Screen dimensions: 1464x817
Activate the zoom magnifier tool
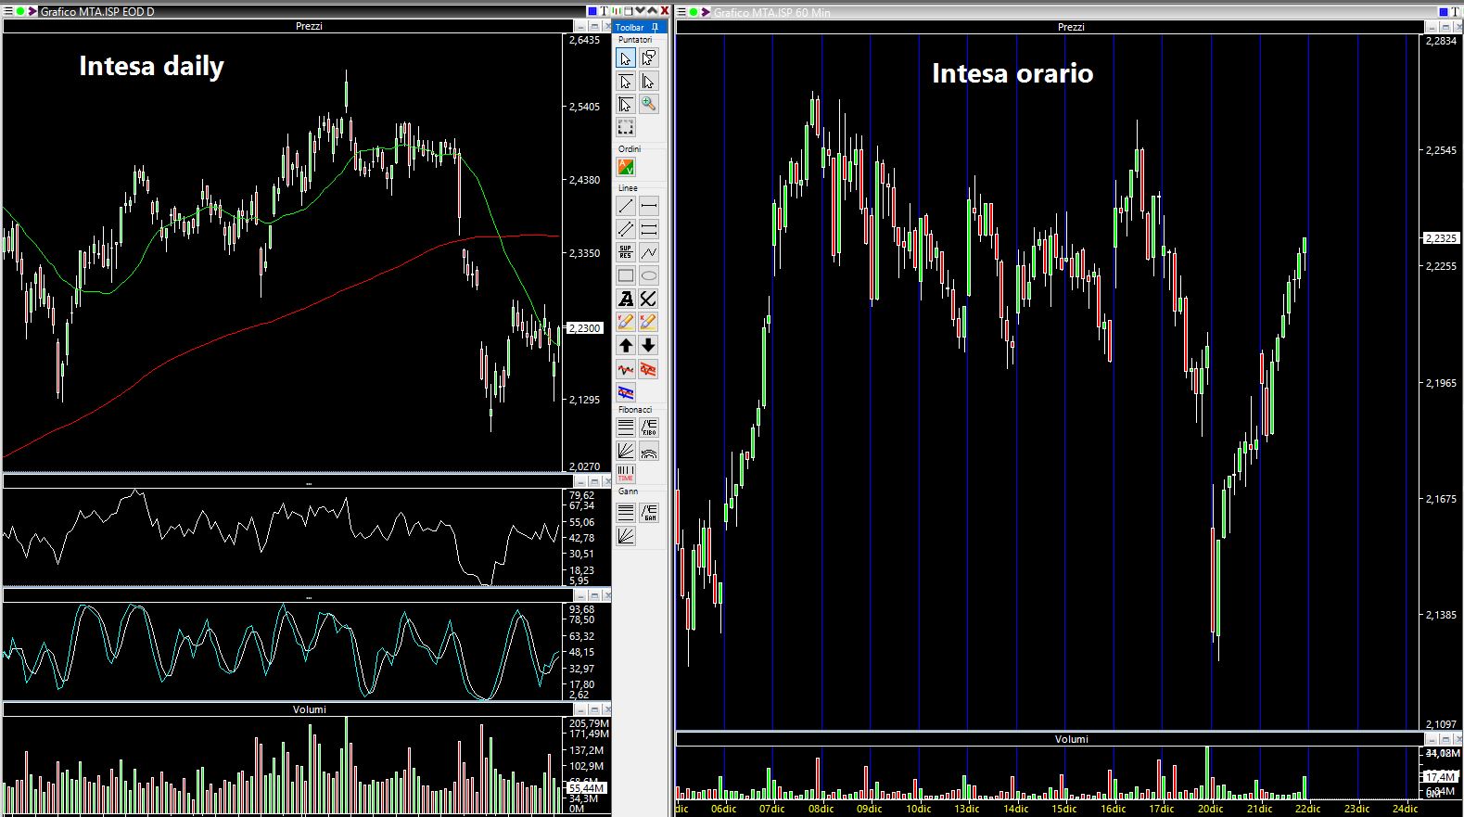(x=649, y=104)
